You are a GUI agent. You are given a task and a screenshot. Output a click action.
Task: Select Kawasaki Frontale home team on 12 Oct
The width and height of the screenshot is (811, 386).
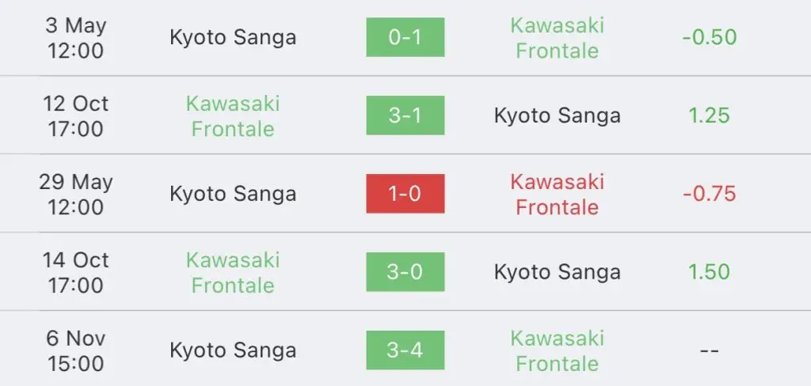point(233,115)
